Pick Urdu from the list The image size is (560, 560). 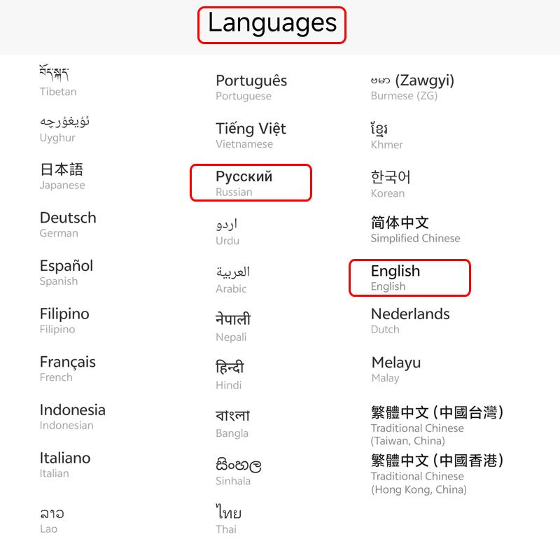coord(227,232)
